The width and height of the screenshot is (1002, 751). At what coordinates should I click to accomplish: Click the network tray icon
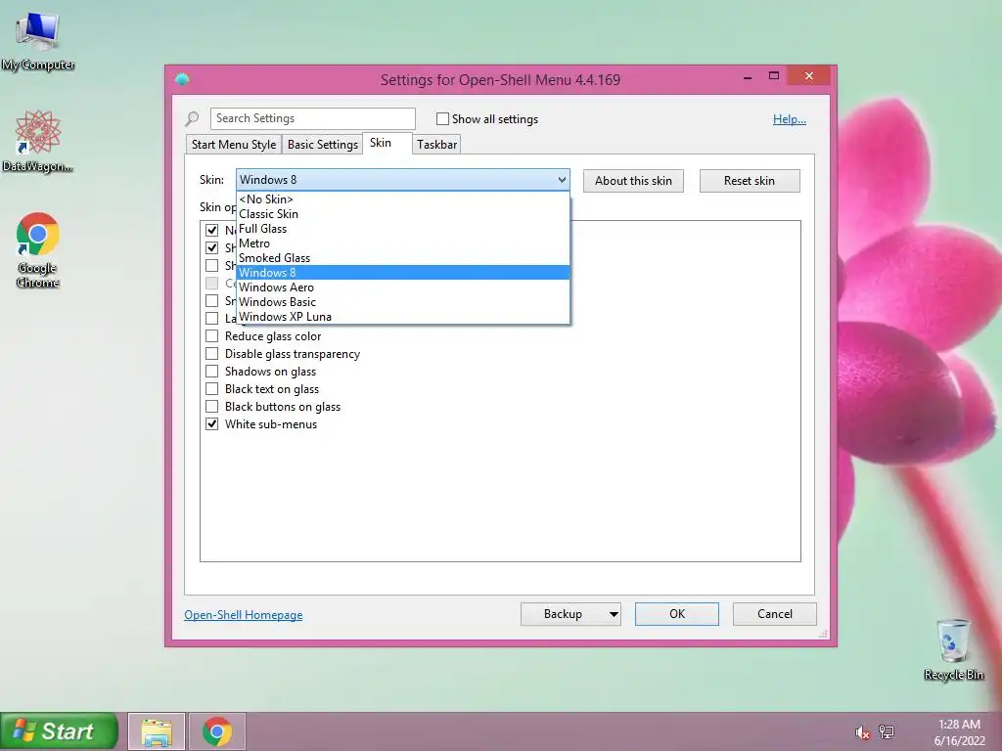[x=887, y=731]
